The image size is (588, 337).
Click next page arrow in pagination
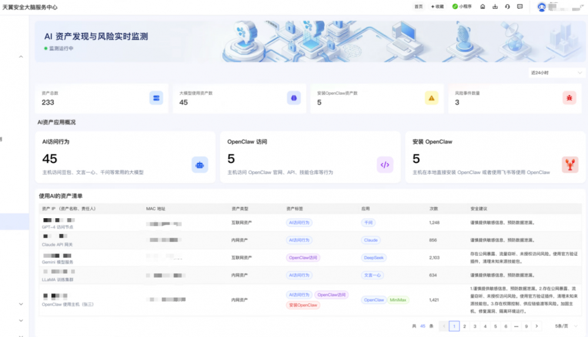point(536,326)
